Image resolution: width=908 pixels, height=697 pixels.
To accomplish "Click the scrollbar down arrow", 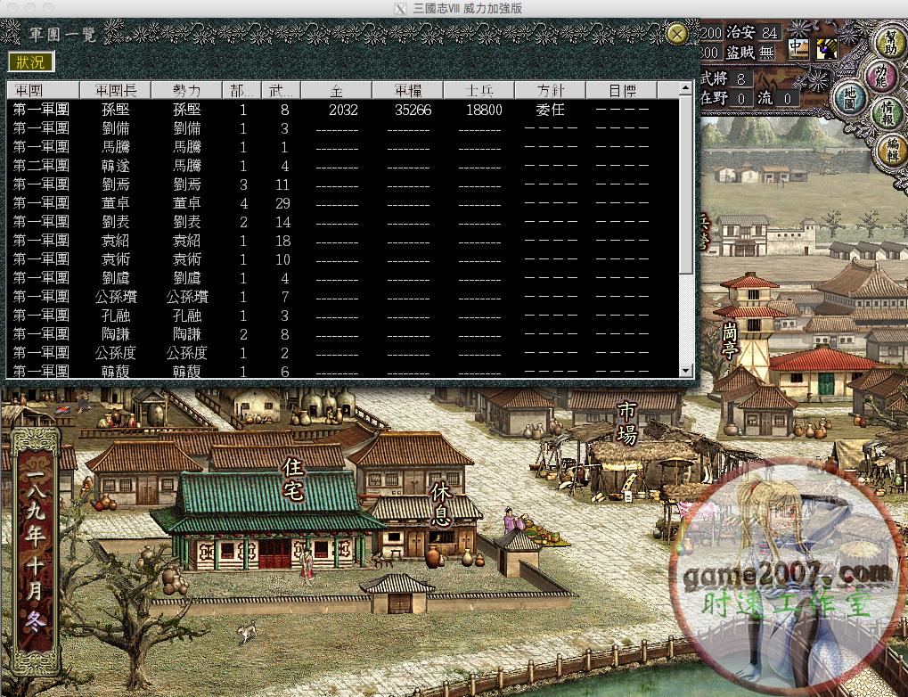I will click(x=685, y=372).
